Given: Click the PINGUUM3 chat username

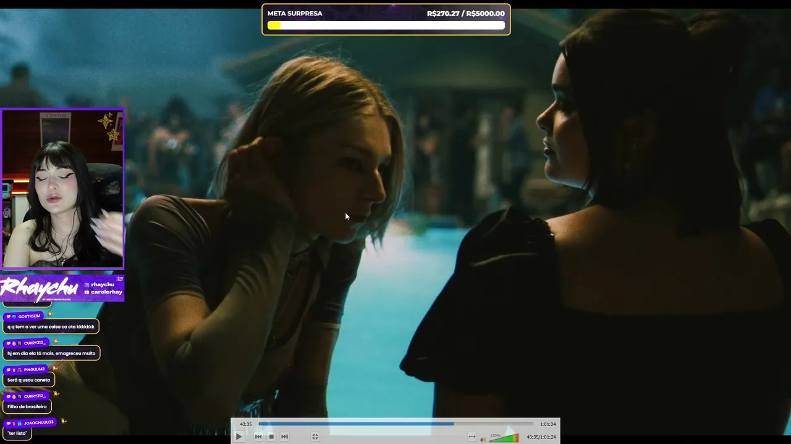Looking at the screenshot, I should 34,369.
